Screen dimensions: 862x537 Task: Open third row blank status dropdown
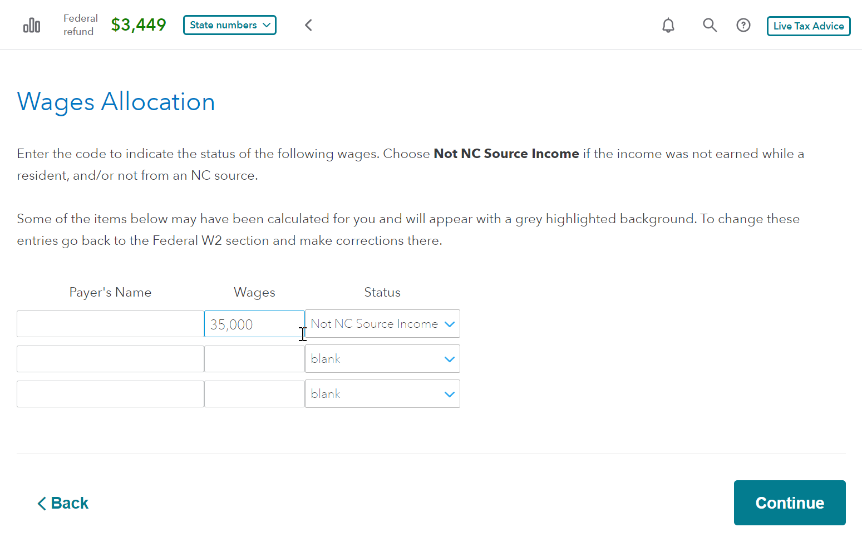click(382, 394)
